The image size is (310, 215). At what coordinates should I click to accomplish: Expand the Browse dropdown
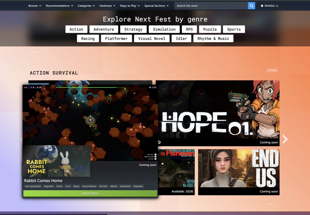click(35, 6)
